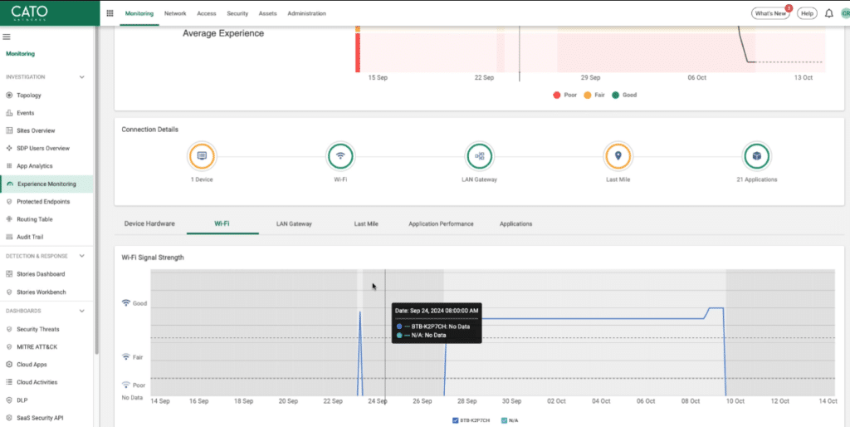Open the 21 Applications cube icon
The height and width of the screenshot is (427, 850).
tap(756, 155)
